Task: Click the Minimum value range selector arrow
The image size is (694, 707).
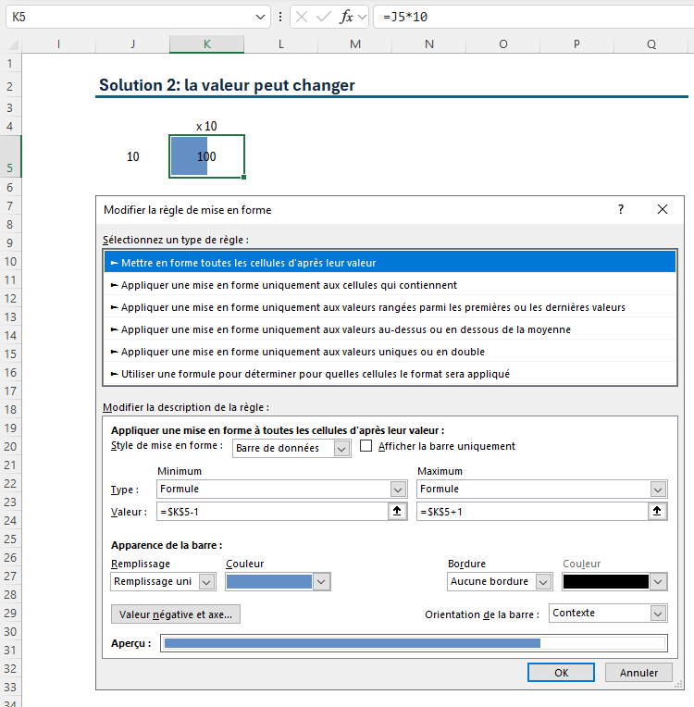Action: (397, 512)
